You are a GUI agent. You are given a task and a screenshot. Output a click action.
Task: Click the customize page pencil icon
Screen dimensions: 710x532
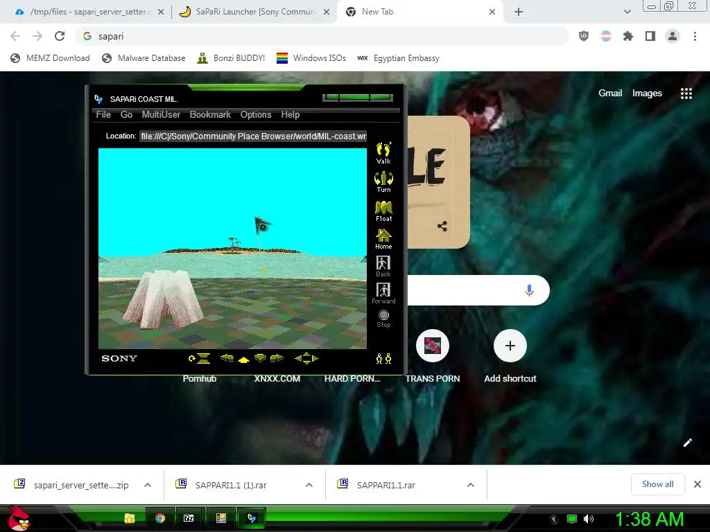pyautogui.click(x=687, y=443)
